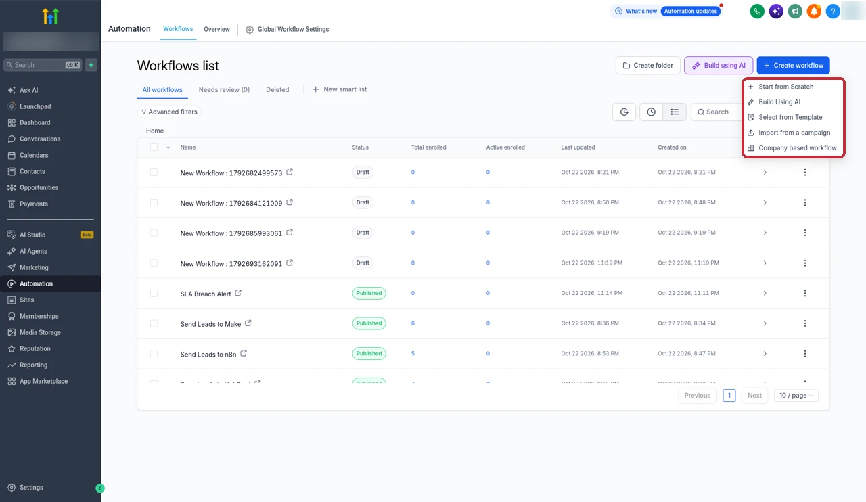
Task: Click the purple Build using AI button
Action: pos(719,66)
